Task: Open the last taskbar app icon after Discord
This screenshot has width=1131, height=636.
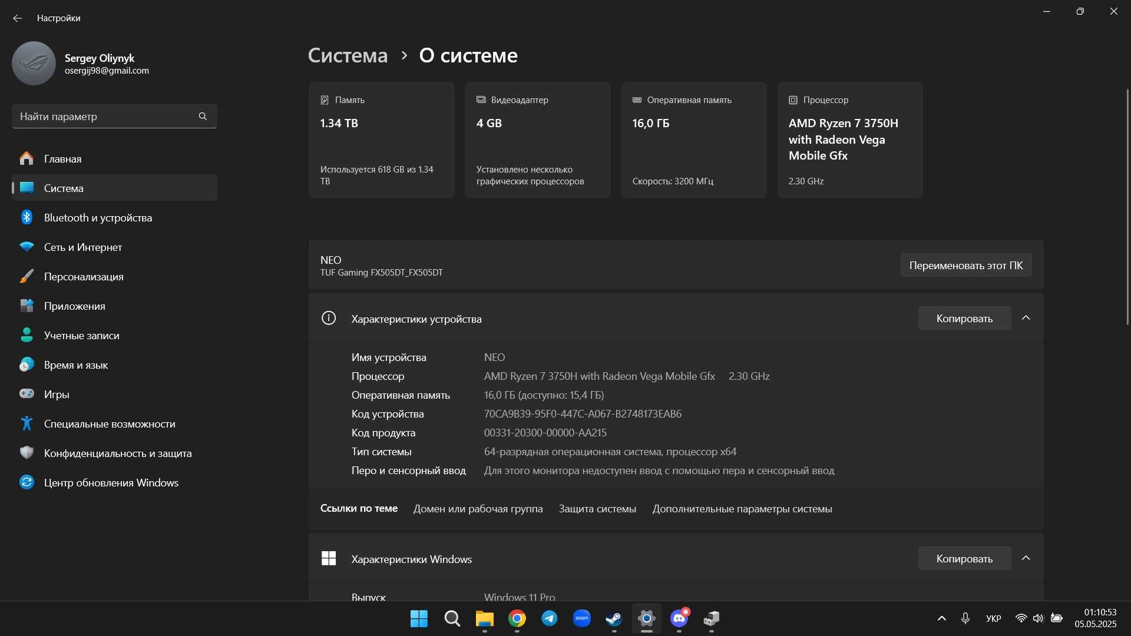Action: [x=712, y=618]
